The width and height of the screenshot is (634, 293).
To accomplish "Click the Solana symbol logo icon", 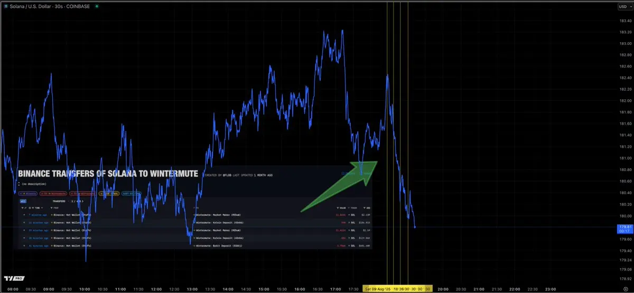I will [x=7, y=6].
